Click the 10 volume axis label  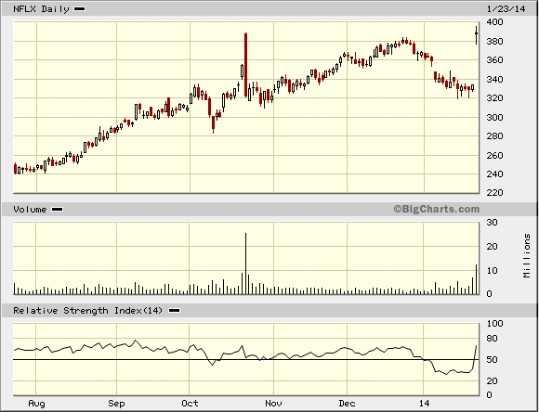493,271
